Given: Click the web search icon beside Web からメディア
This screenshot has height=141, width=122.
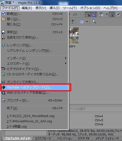Looking at the screenshot, I should [x=3, y=93].
